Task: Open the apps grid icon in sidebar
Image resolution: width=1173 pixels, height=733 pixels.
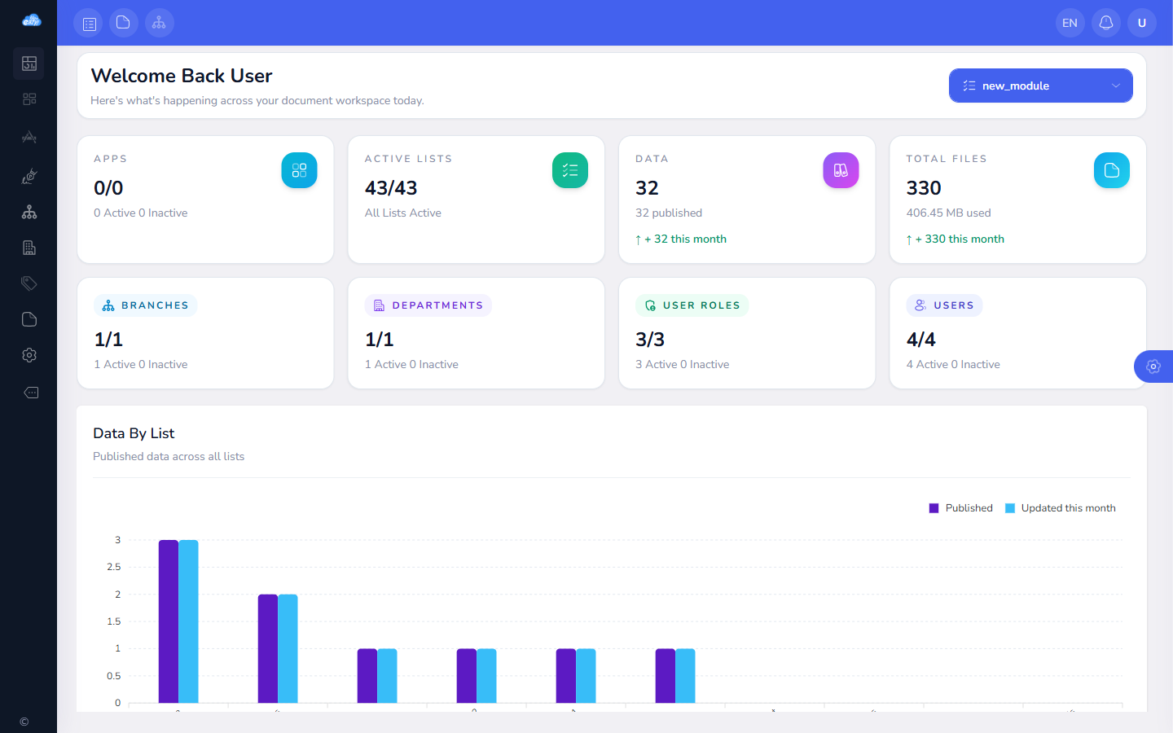Action: (x=29, y=99)
